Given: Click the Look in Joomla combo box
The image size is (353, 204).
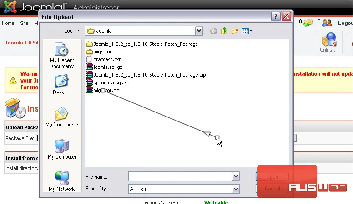Looking at the screenshot, I should point(144,31).
